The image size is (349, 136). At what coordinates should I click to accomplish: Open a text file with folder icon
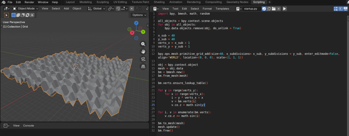(x=274, y=8)
